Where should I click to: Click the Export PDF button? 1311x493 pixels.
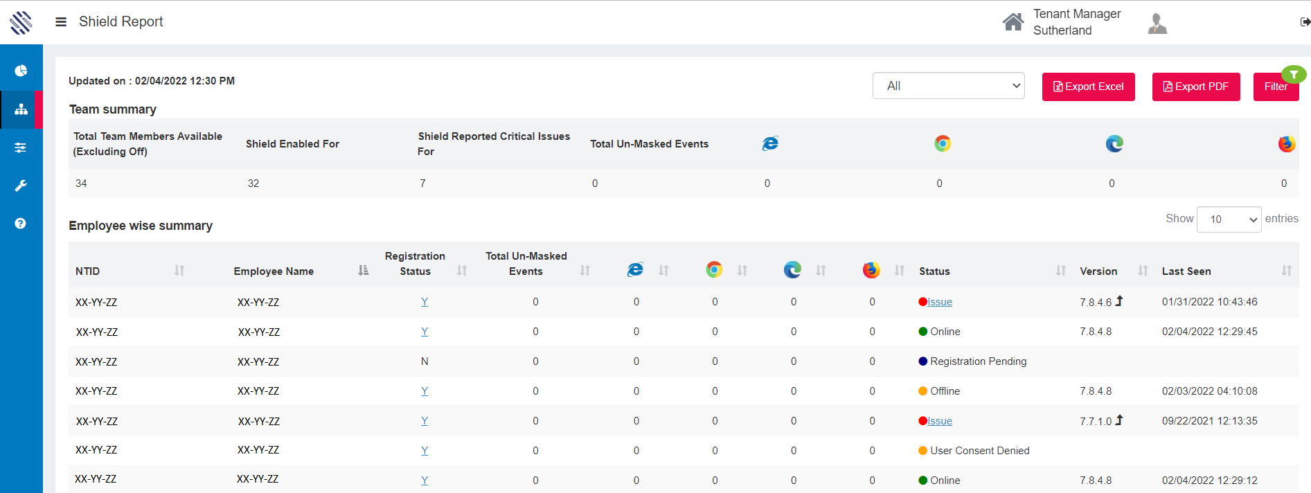coord(1195,87)
